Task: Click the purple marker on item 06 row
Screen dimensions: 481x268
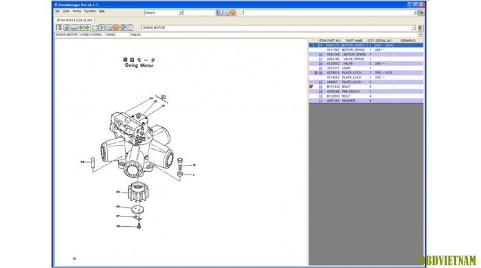Action: (315, 73)
